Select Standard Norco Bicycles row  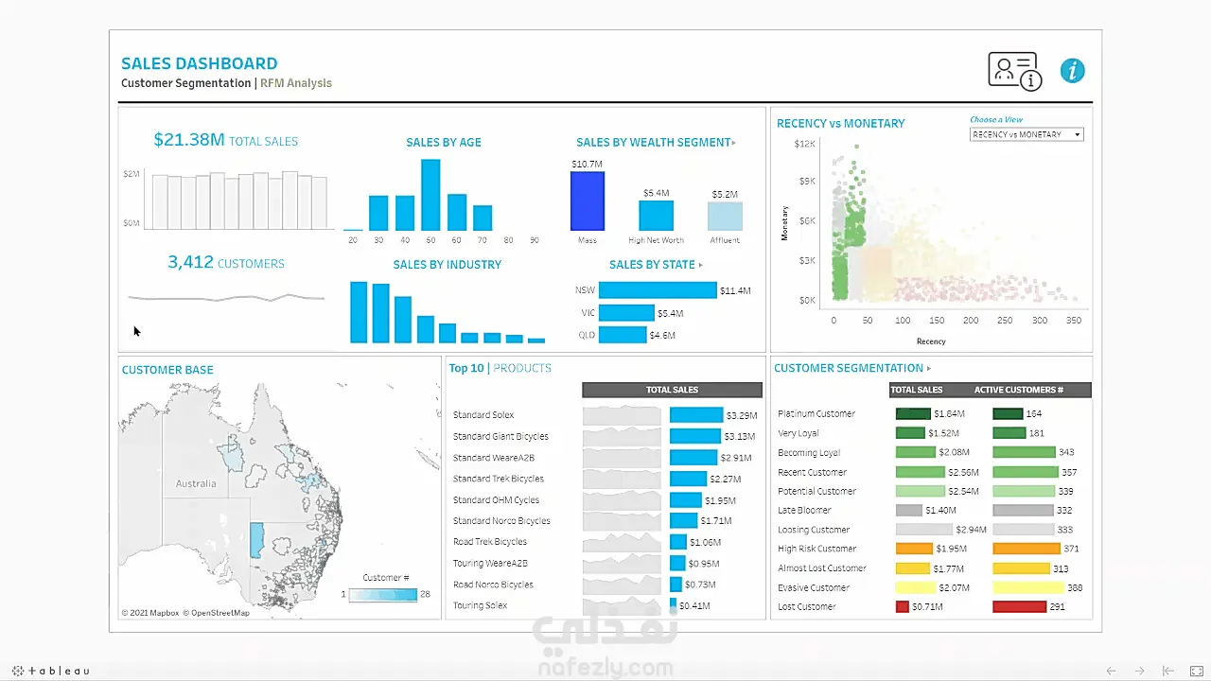coord(501,521)
